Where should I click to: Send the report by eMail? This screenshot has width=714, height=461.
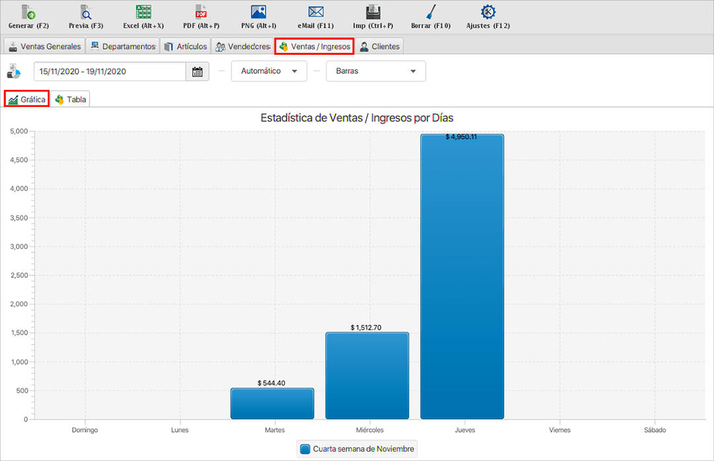[316, 12]
